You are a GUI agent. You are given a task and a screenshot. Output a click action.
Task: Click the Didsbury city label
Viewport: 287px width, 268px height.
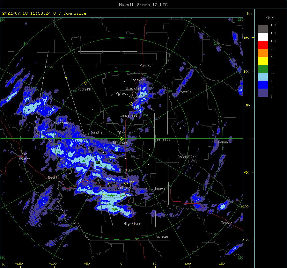(120, 143)
